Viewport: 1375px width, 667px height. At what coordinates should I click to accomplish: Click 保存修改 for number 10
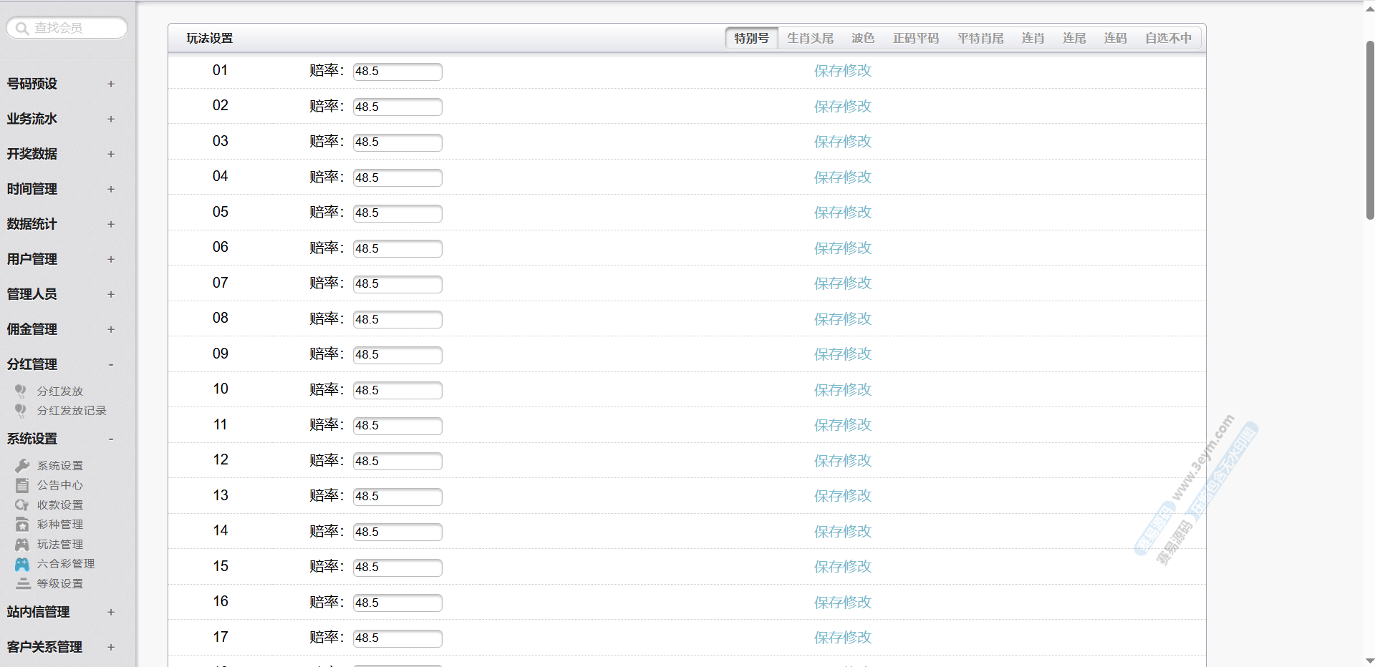[x=842, y=390]
